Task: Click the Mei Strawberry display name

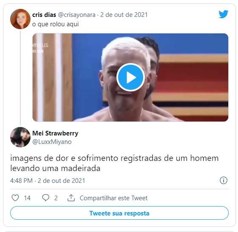Action: click(55, 133)
